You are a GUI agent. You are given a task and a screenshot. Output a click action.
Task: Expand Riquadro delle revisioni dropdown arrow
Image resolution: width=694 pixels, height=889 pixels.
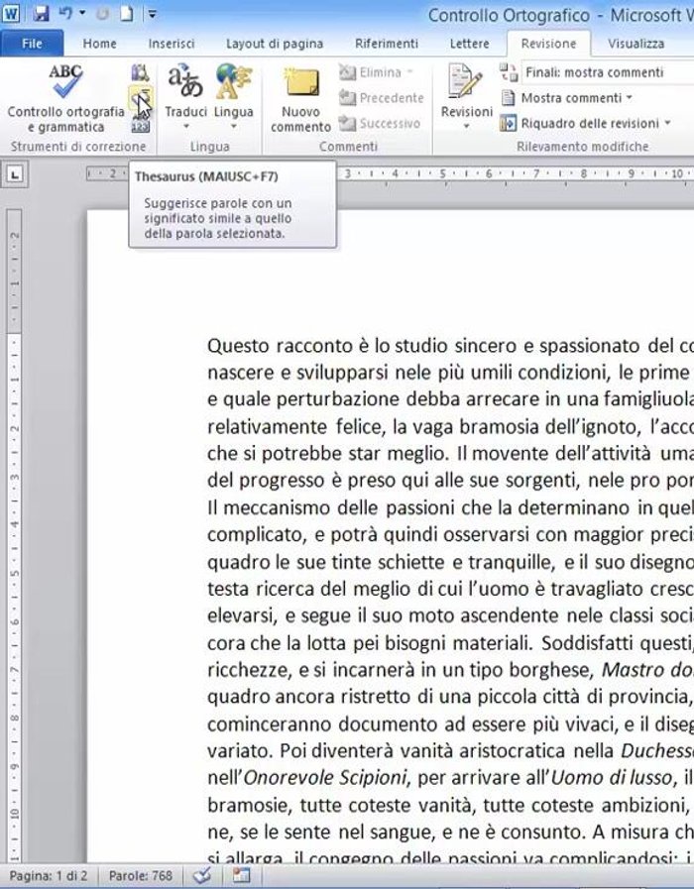click(667, 123)
